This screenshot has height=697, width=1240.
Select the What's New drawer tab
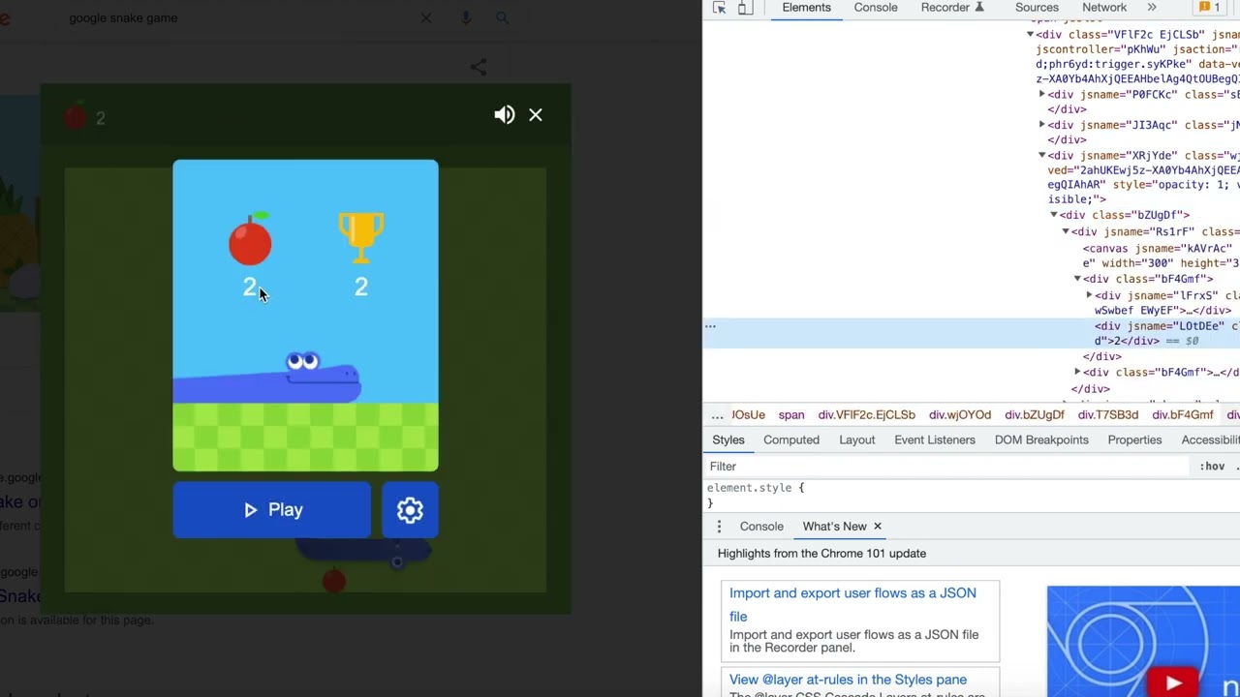pos(834,527)
